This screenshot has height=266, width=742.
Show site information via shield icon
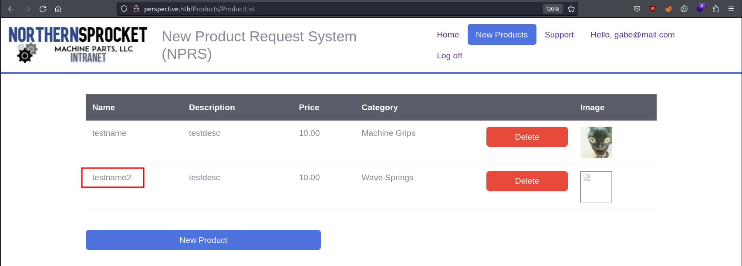124,9
